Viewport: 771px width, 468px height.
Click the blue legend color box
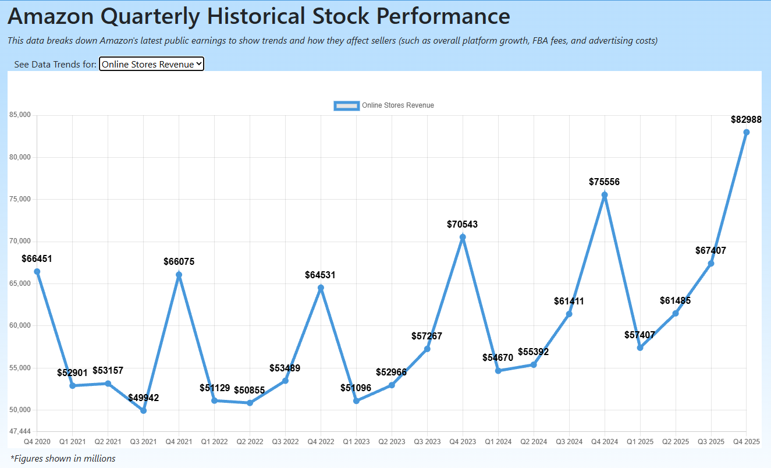click(x=346, y=105)
